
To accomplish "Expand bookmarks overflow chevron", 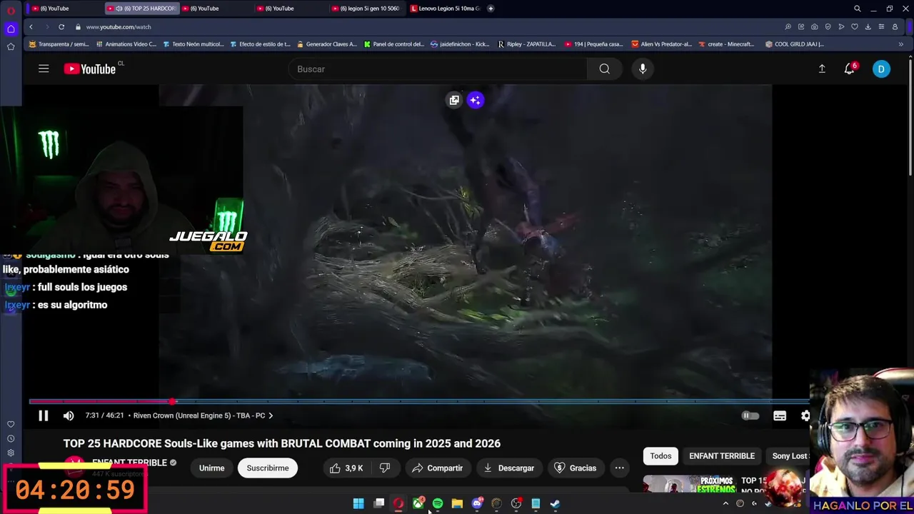I will click(x=900, y=44).
